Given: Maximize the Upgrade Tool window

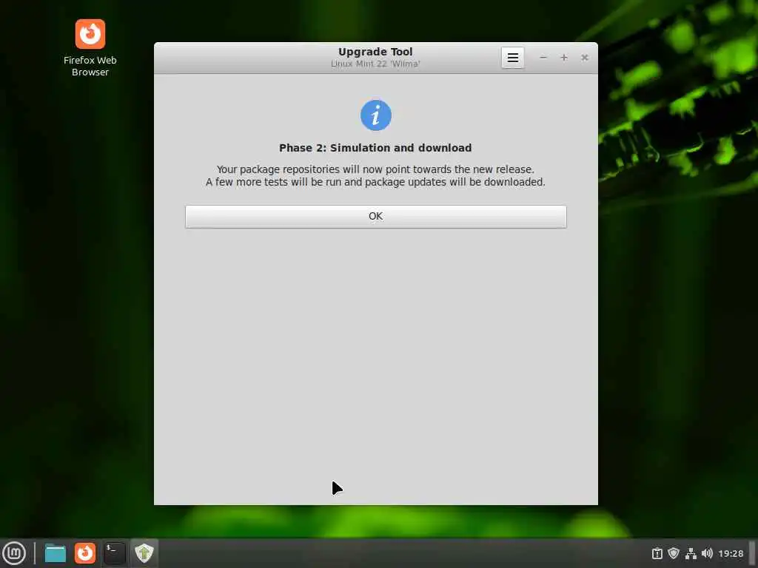Looking at the screenshot, I should 563,58.
